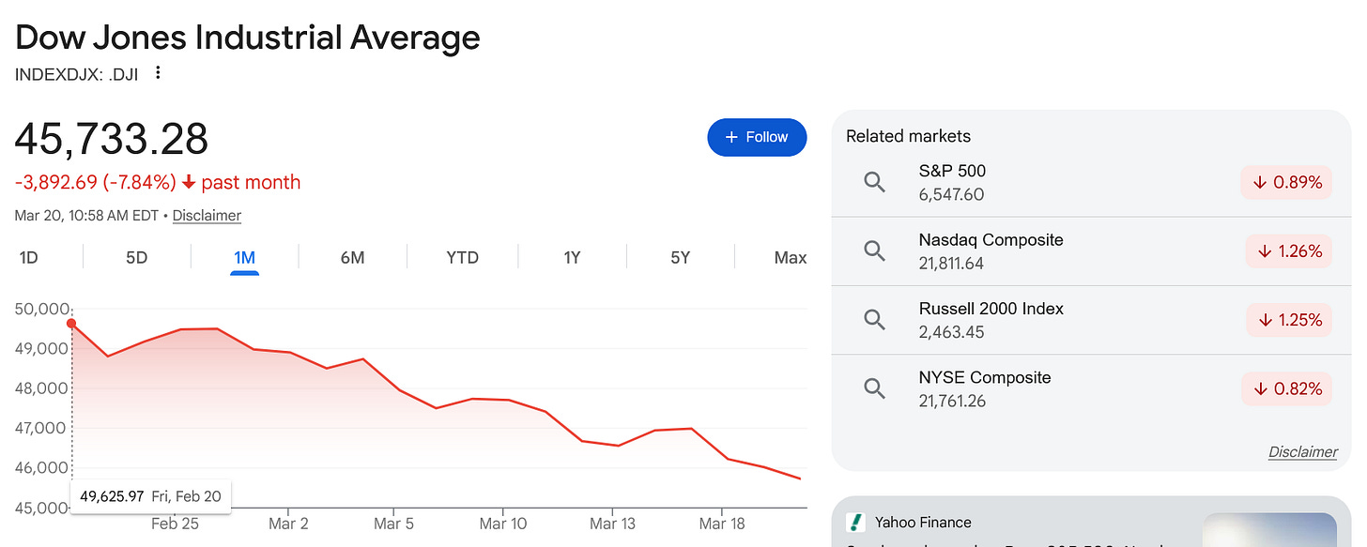
Task: Select the YTD chart range
Action: 462,257
